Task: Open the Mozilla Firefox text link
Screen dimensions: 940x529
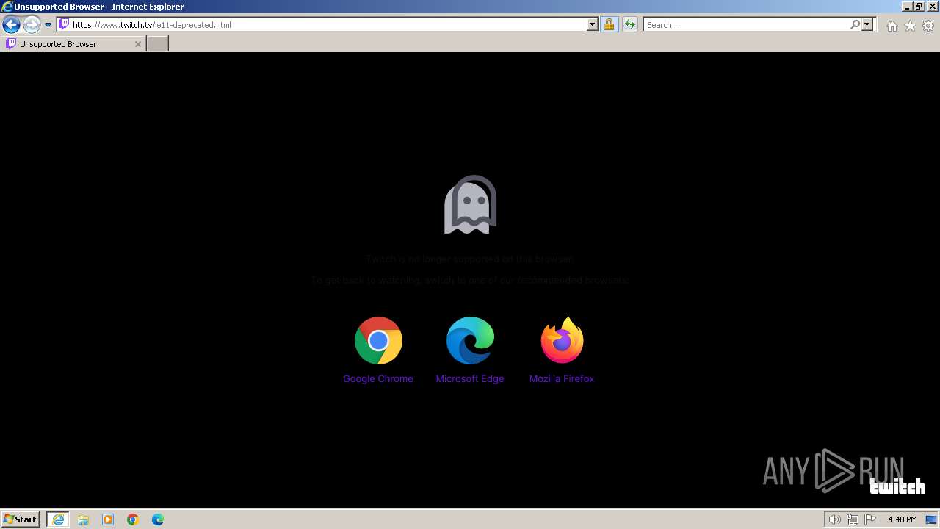Action: pyautogui.click(x=562, y=378)
